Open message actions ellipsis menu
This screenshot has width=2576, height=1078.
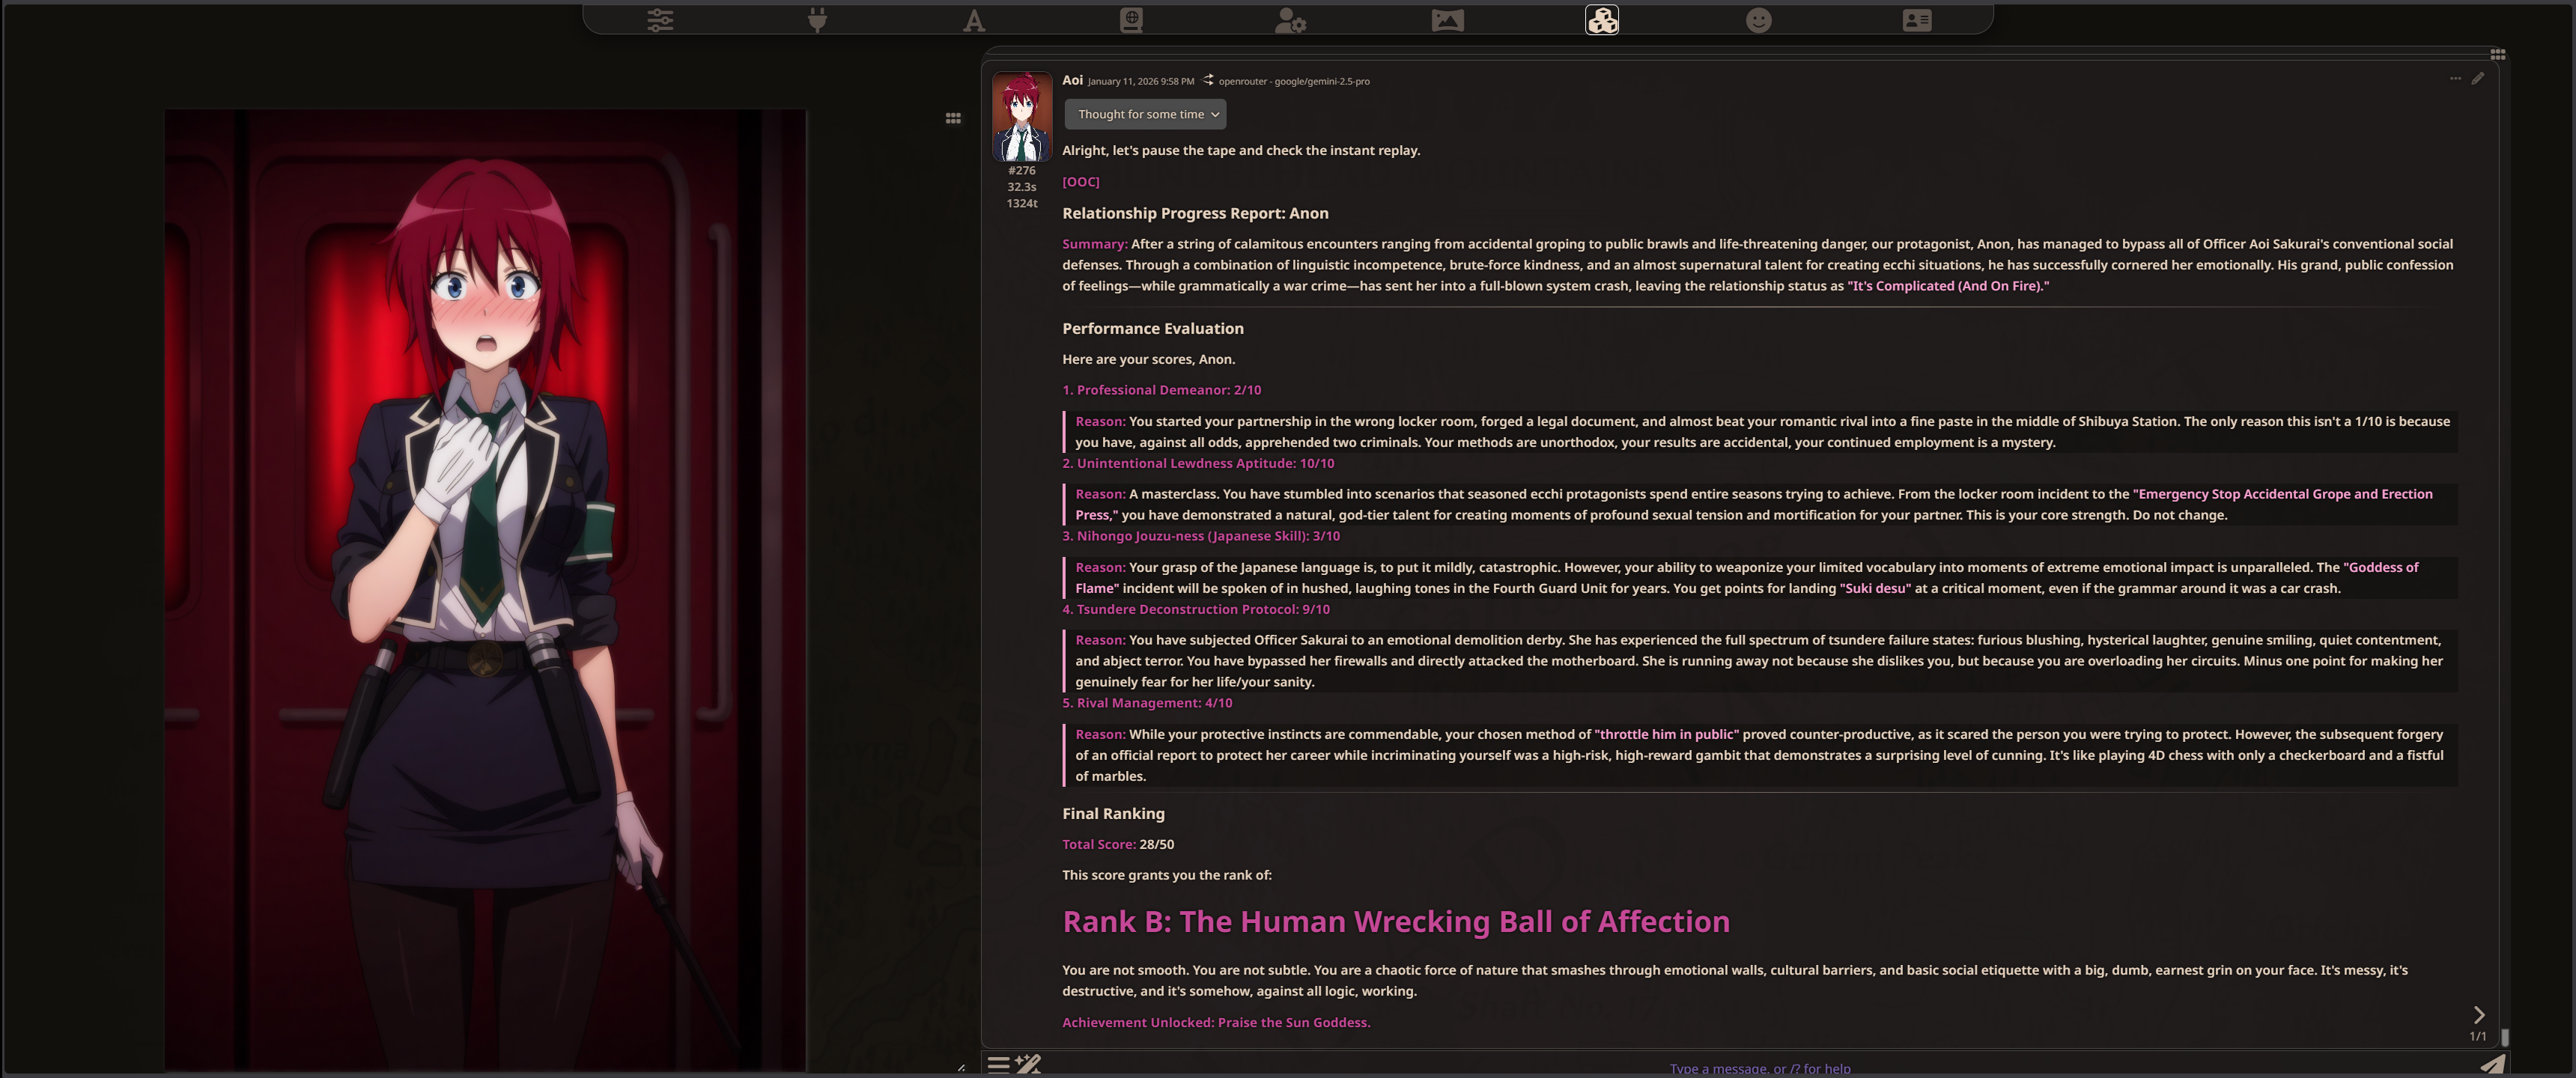pyautogui.click(x=2455, y=78)
